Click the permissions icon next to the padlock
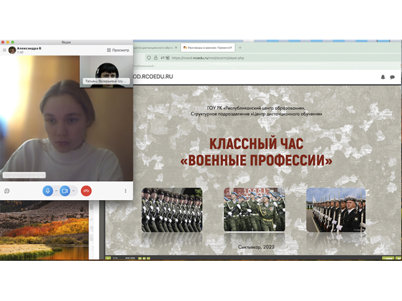The image size is (402, 301). 162,58
